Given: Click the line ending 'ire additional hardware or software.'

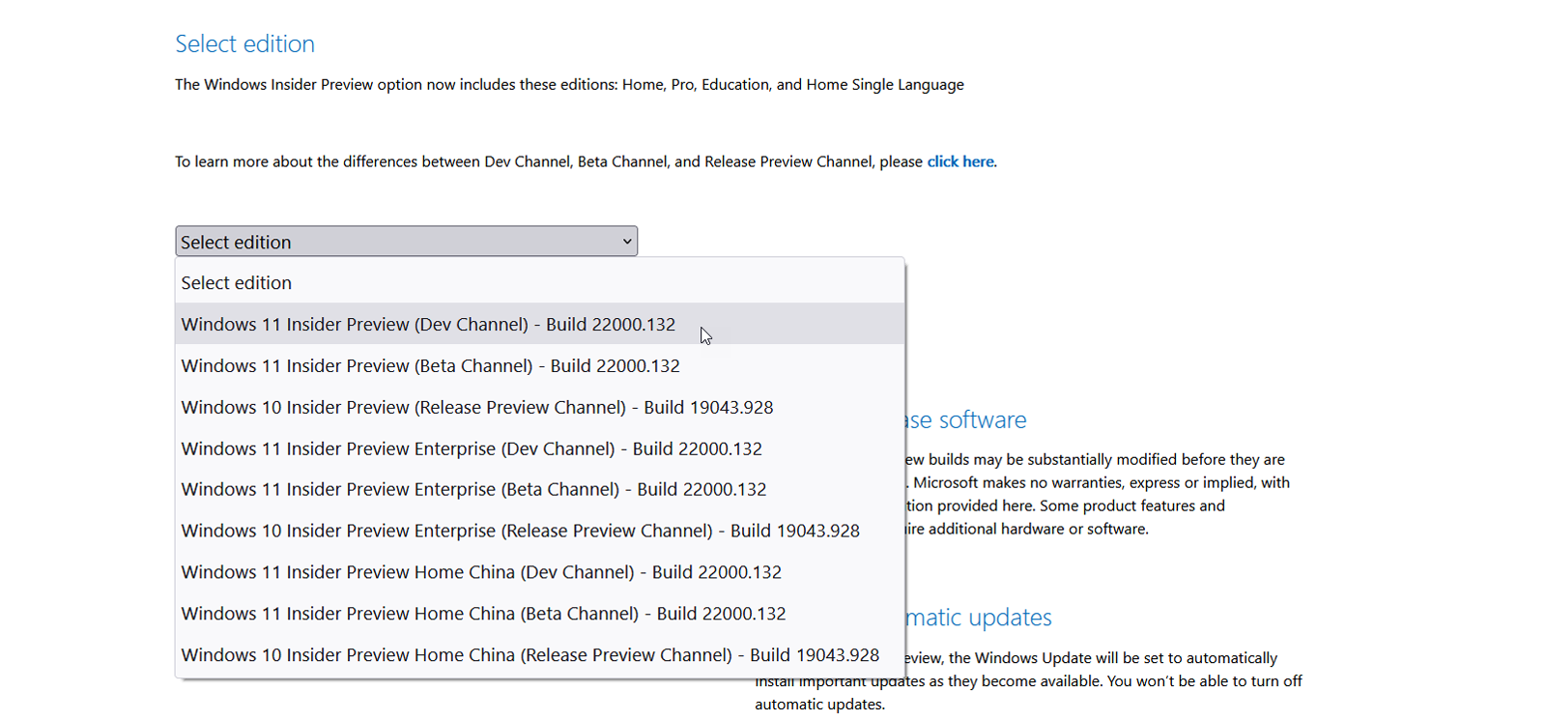Looking at the screenshot, I should [x=1027, y=529].
